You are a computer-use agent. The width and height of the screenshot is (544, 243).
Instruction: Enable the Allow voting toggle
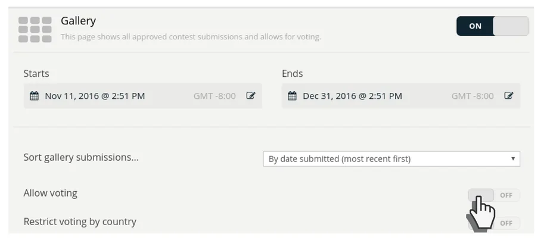[494, 195]
